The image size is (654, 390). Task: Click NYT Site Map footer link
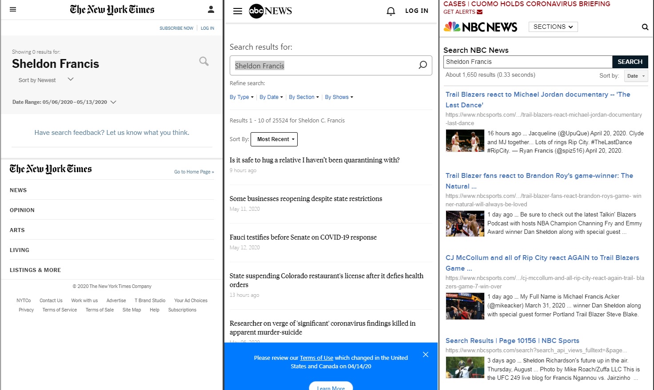click(x=132, y=310)
